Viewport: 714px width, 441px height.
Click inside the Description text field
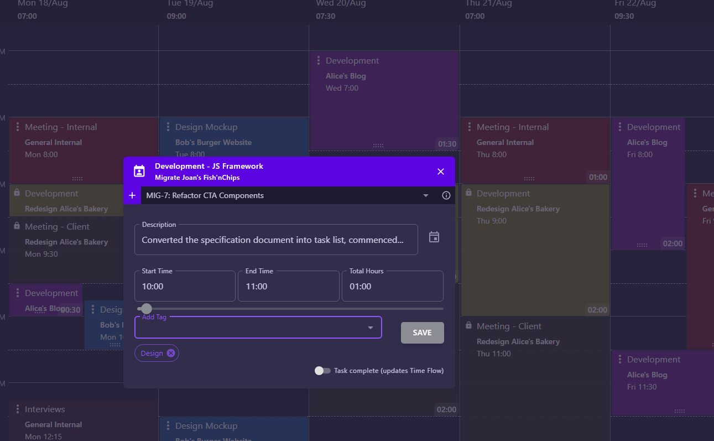(276, 240)
